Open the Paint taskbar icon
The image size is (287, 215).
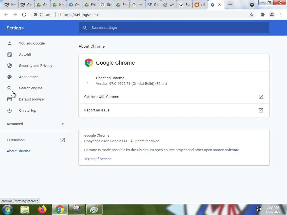click(94, 209)
